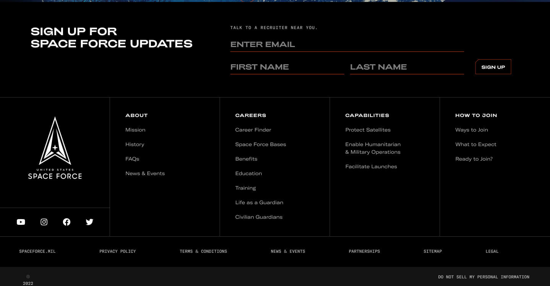Image resolution: width=550 pixels, height=286 pixels.
Task: Open News & Events in bottom bar
Action: pos(288,252)
